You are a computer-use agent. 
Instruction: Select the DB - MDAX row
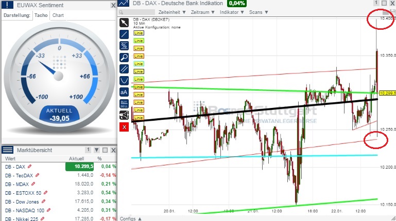pos(59,184)
